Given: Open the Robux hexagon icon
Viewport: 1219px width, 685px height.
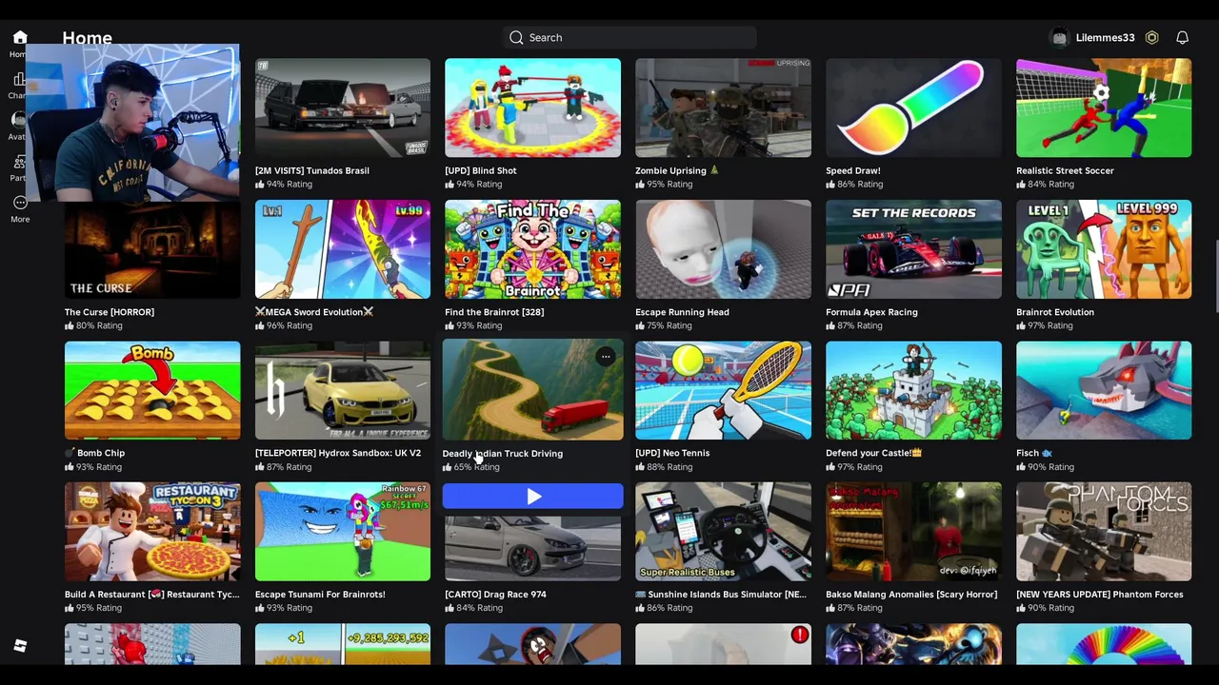Looking at the screenshot, I should click(x=1151, y=38).
